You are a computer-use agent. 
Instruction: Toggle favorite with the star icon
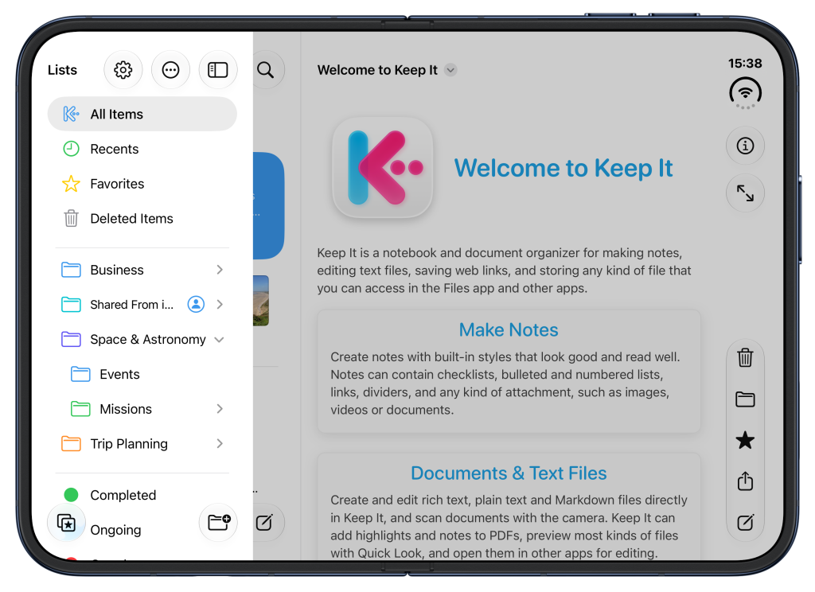[745, 440]
